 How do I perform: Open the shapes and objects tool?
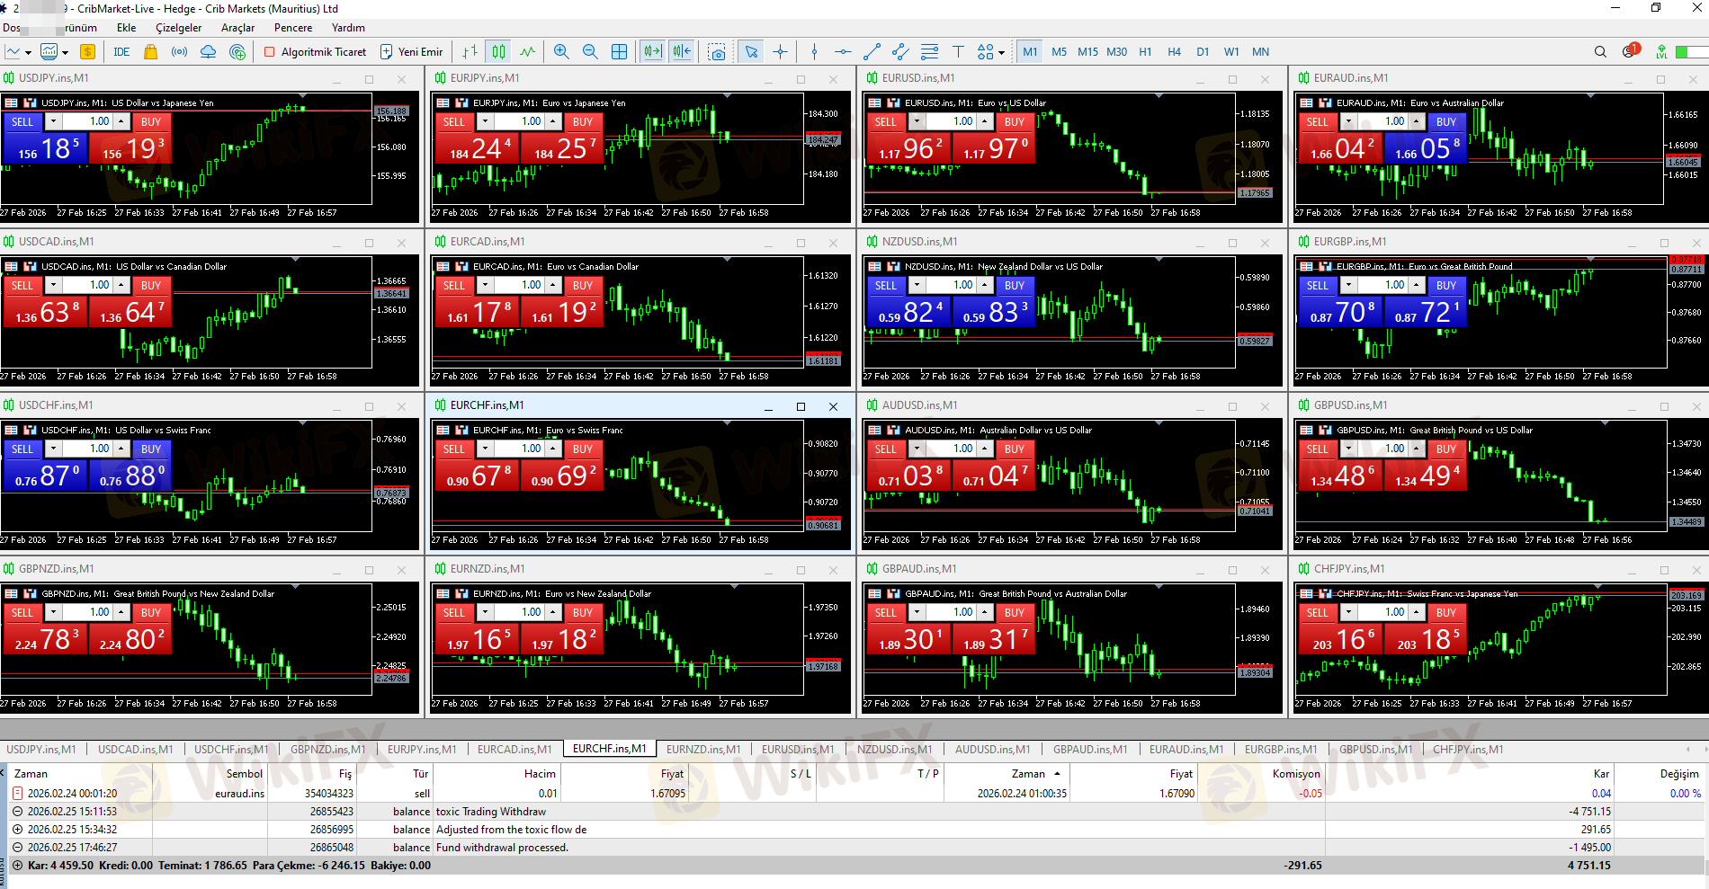pos(985,52)
